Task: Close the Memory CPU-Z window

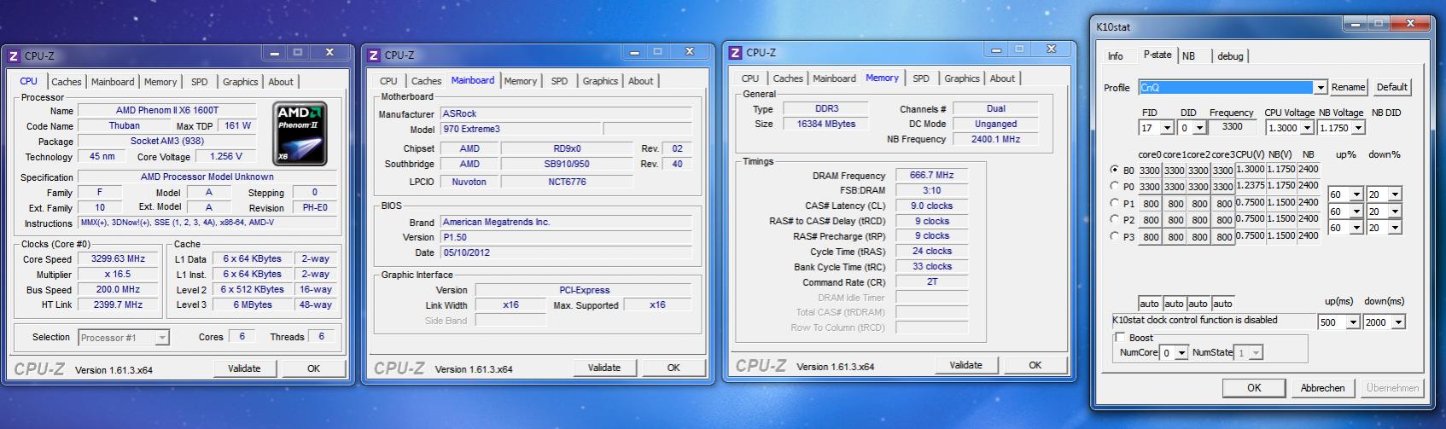Action: (1051, 49)
